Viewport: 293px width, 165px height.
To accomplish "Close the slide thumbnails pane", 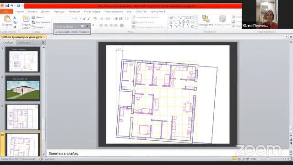I will click(x=43, y=43).
